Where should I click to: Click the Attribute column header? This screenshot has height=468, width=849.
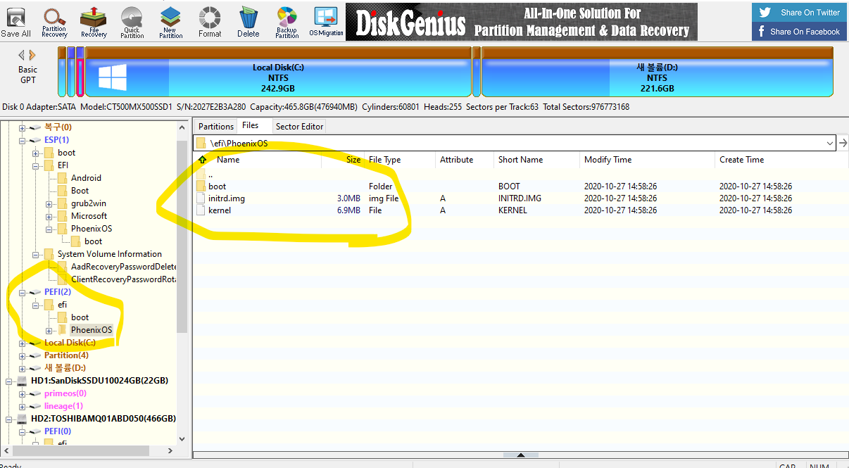(464, 160)
